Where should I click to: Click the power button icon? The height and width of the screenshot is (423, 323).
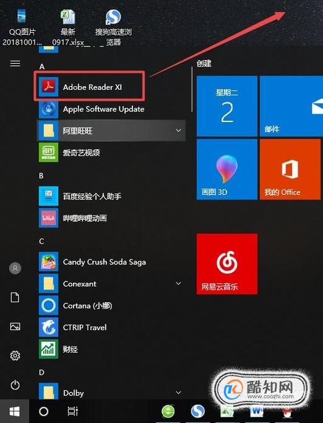coord(15,385)
